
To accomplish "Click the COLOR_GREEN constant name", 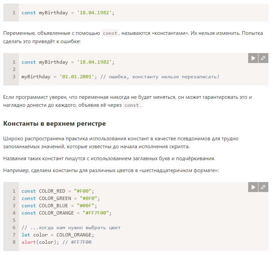I will (55, 199).
